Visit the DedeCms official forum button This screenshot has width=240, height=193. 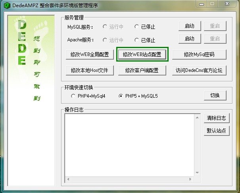click(x=199, y=71)
